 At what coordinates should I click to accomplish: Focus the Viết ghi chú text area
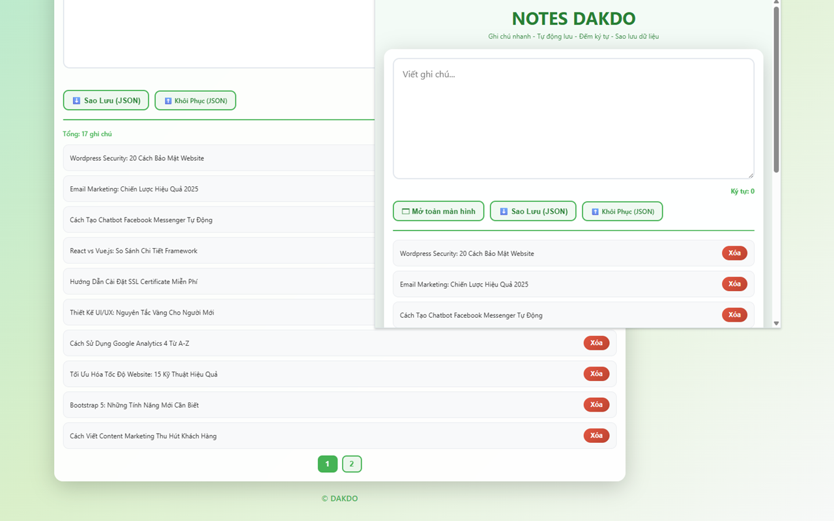[573, 119]
